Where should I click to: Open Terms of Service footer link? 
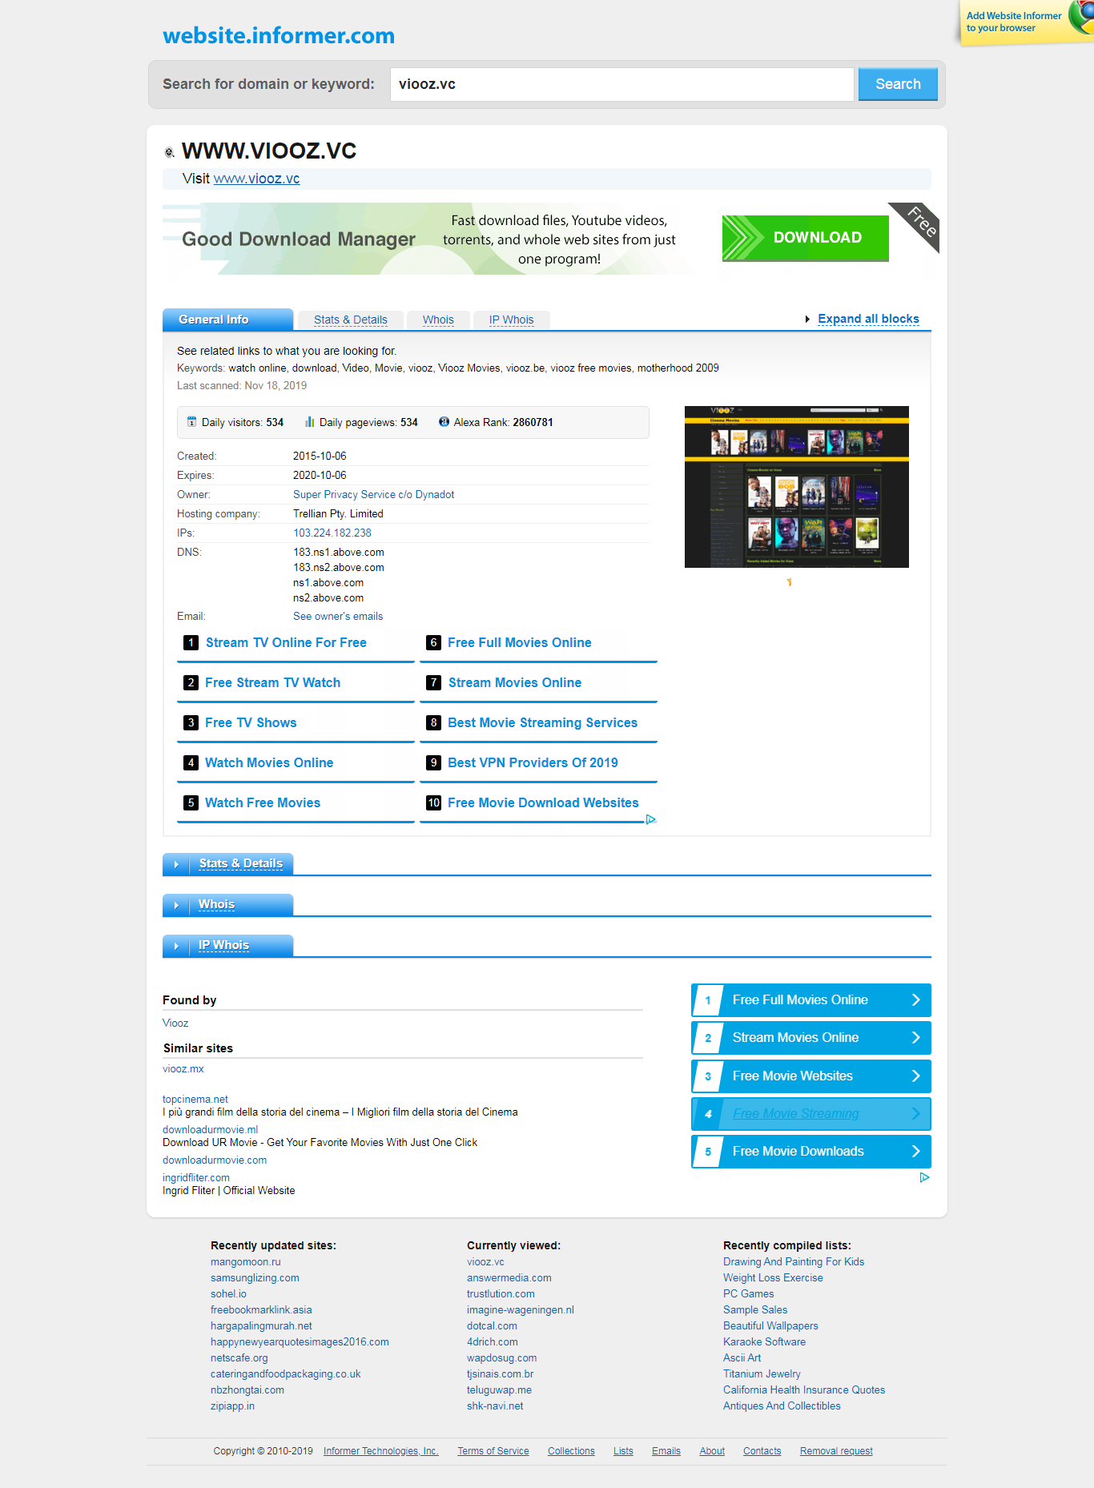[x=493, y=1450]
